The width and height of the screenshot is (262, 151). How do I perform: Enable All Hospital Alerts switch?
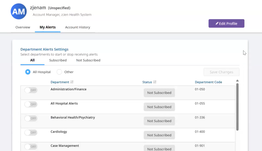coord(31,104)
